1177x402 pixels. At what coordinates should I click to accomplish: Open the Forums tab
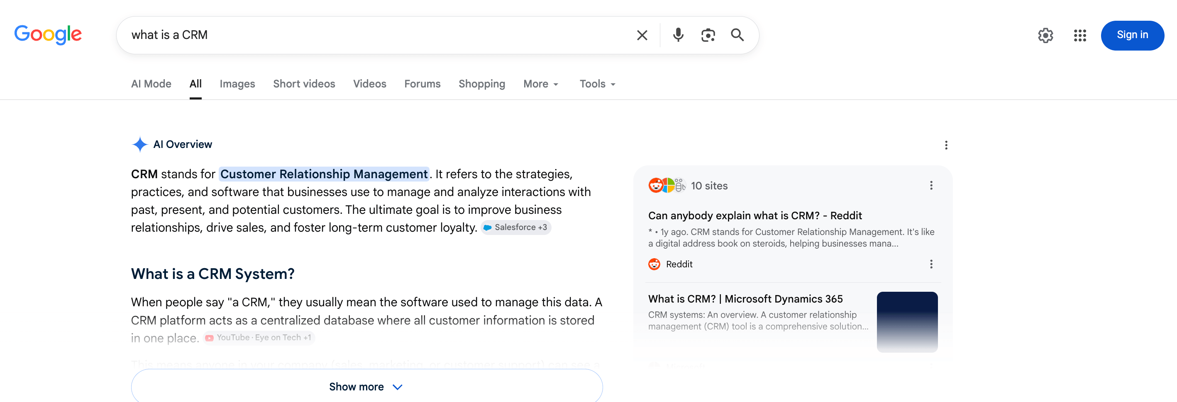click(x=422, y=84)
